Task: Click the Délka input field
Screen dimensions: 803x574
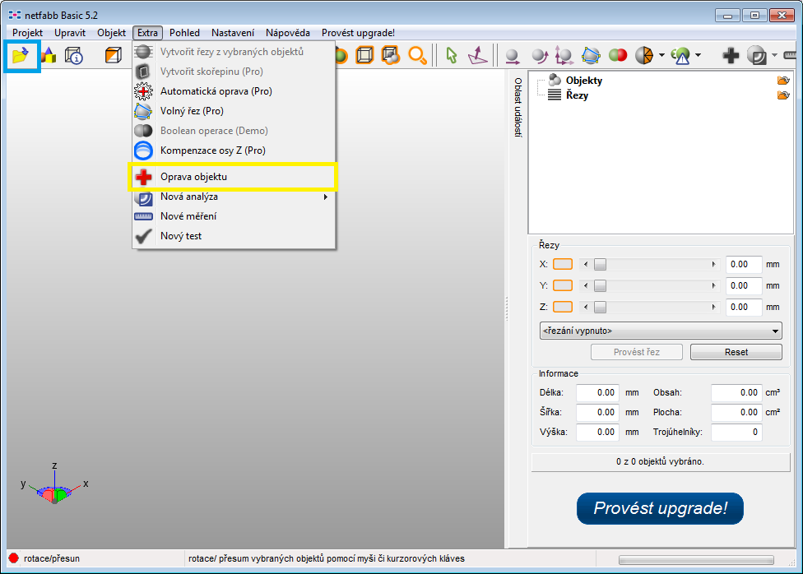Action: pyautogui.click(x=597, y=392)
